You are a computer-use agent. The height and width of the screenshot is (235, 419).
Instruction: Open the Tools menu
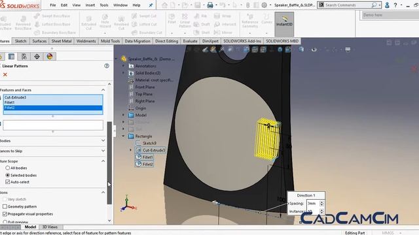pos(104,5)
